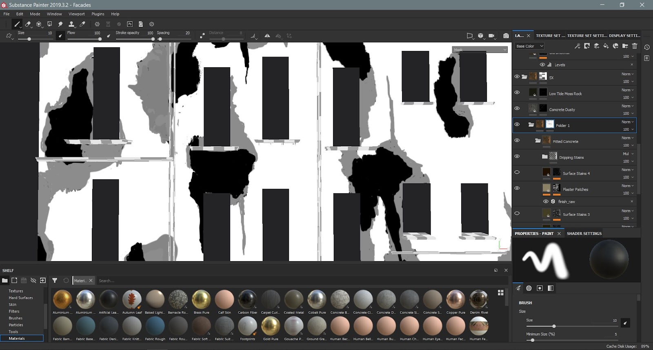653x350 pixels.
Task: Open the Mode menu
Action: point(35,14)
